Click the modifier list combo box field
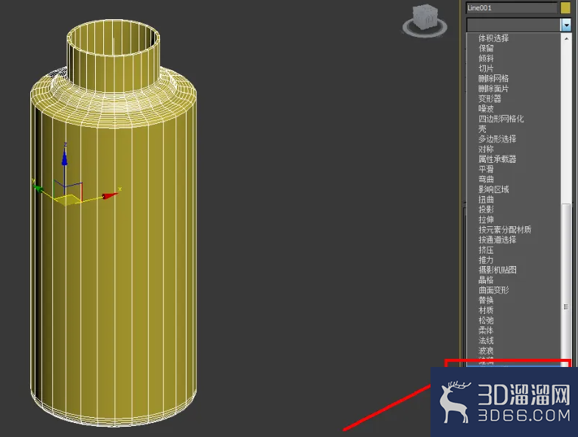Image resolution: width=578 pixels, height=437 pixels. click(x=514, y=25)
